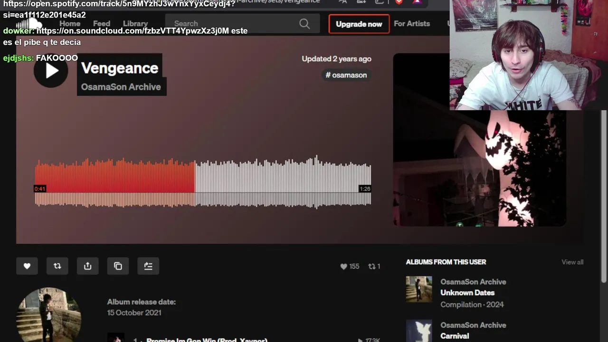Open the share button under the waveform

click(88, 266)
